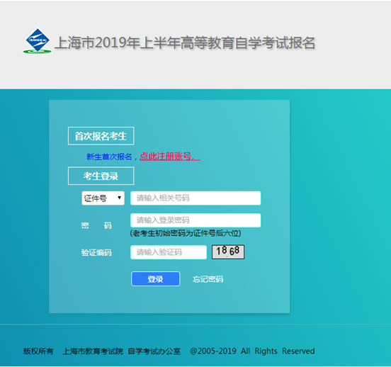This screenshot has width=391, height=367.
Task: Click the blue diamond exam authority logo
Action: click(x=38, y=41)
